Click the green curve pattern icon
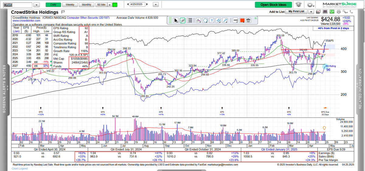365x171 pixels. (332, 12)
